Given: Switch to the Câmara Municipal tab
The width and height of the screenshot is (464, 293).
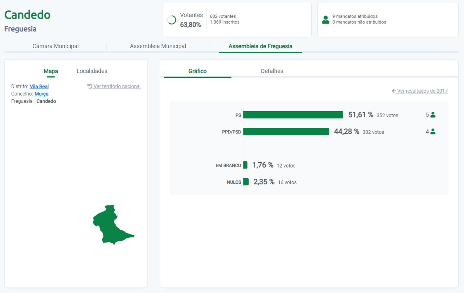Looking at the screenshot, I should coord(55,46).
